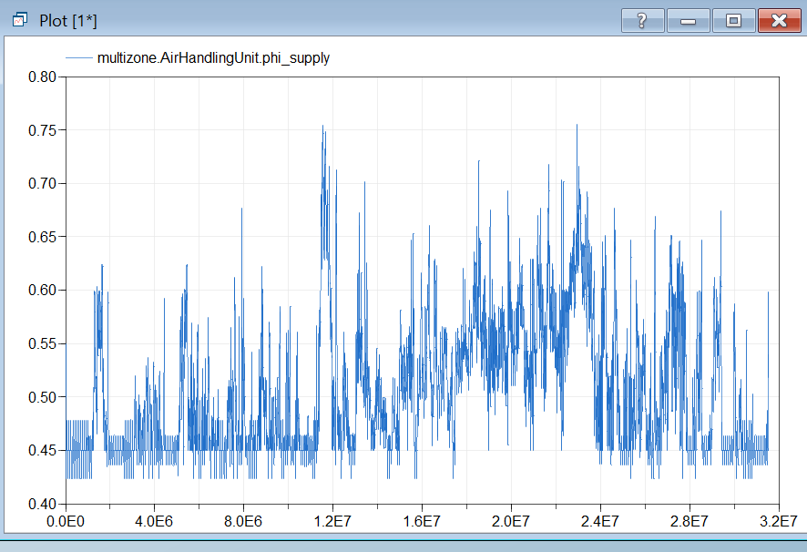807x552 pixels.
Task: Click the restore window icon
Action: 733,20
